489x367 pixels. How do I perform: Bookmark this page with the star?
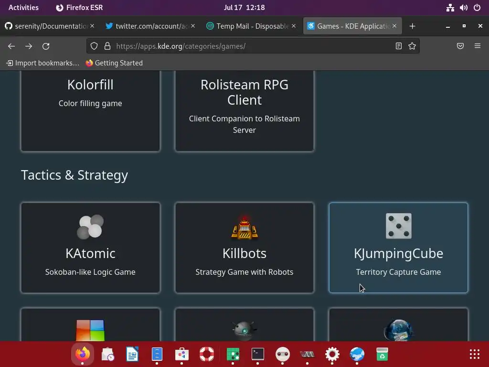point(412,46)
